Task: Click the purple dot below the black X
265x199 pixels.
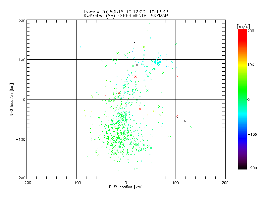Action: [185, 123]
